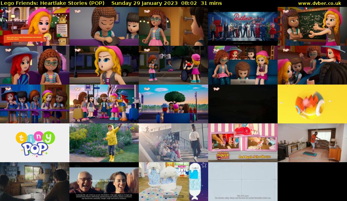The width and height of the screenshot is (347, 201).
Task: Select thumbnail of girls with suitcases at bus stop
Action: [x=104, y=104]
